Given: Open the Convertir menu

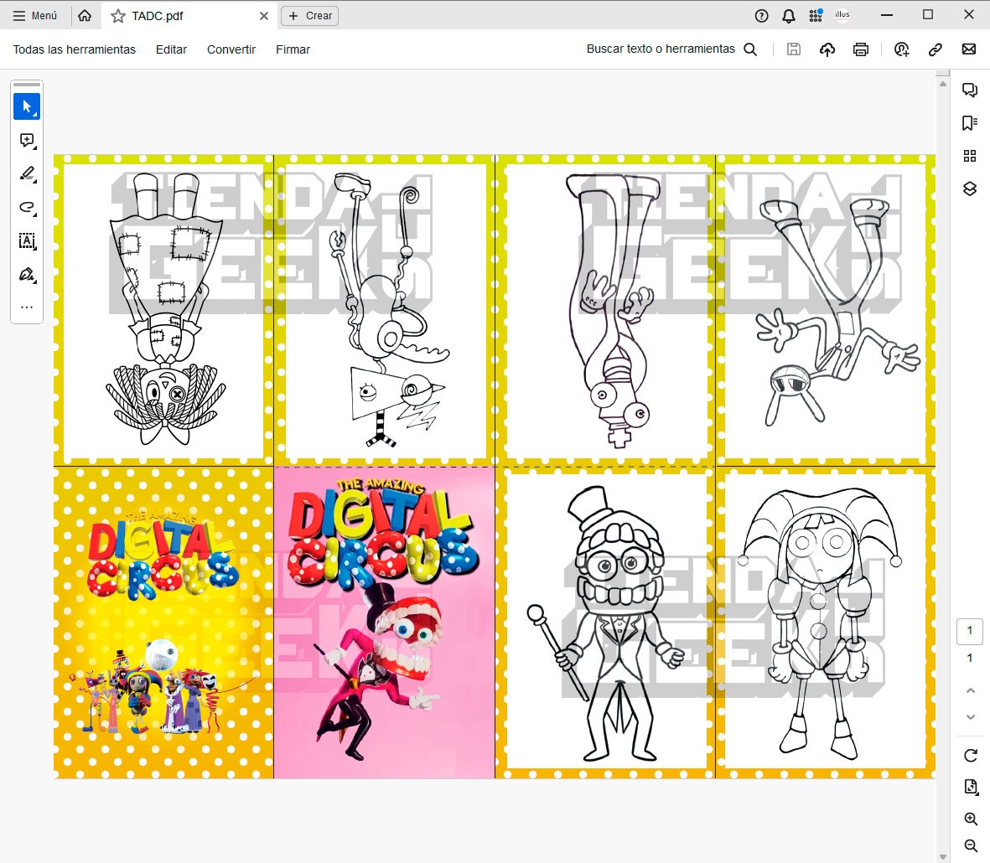Looking at the screenshot, I should point(231,49).
